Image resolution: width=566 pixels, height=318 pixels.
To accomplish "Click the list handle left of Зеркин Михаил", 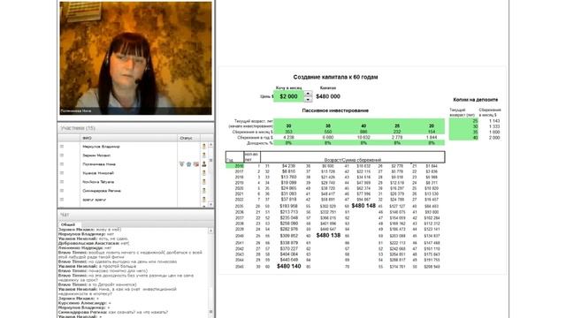I will click(x=62, y=155).
